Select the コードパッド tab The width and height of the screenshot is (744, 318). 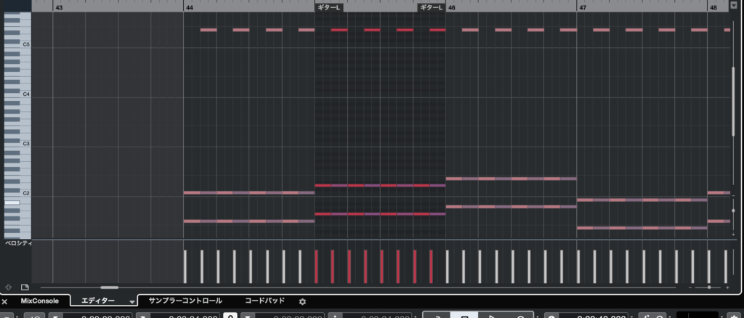coord(264,301)
